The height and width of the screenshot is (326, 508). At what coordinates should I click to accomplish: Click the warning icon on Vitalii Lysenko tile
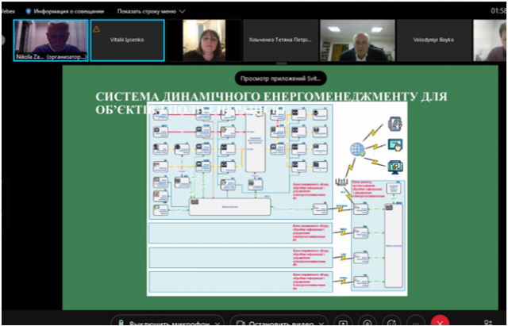pos(96,29)
